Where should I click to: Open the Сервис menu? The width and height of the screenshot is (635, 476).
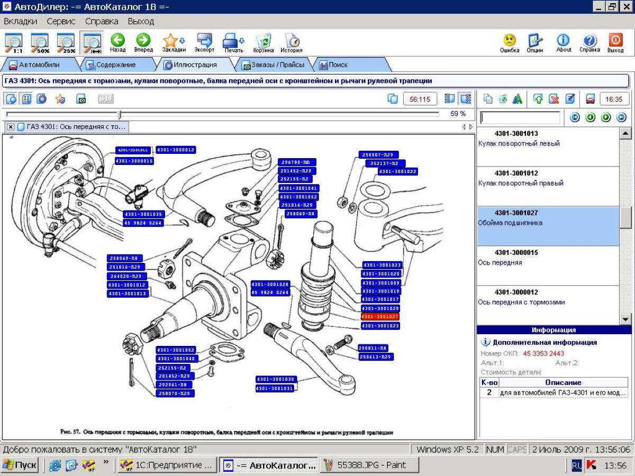tap(61, 22)
